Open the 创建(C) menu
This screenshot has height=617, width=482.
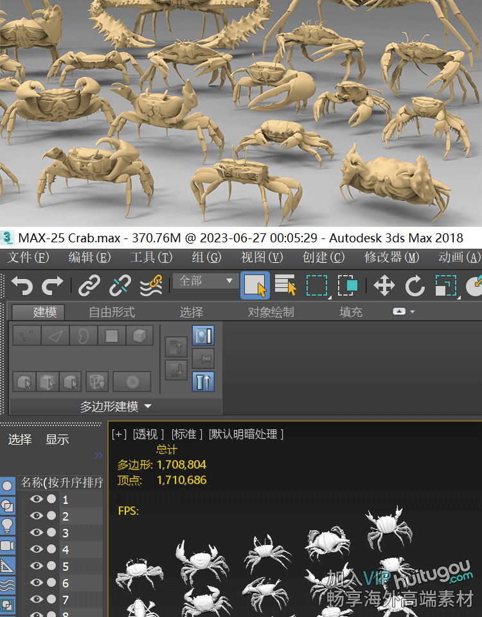323,257
